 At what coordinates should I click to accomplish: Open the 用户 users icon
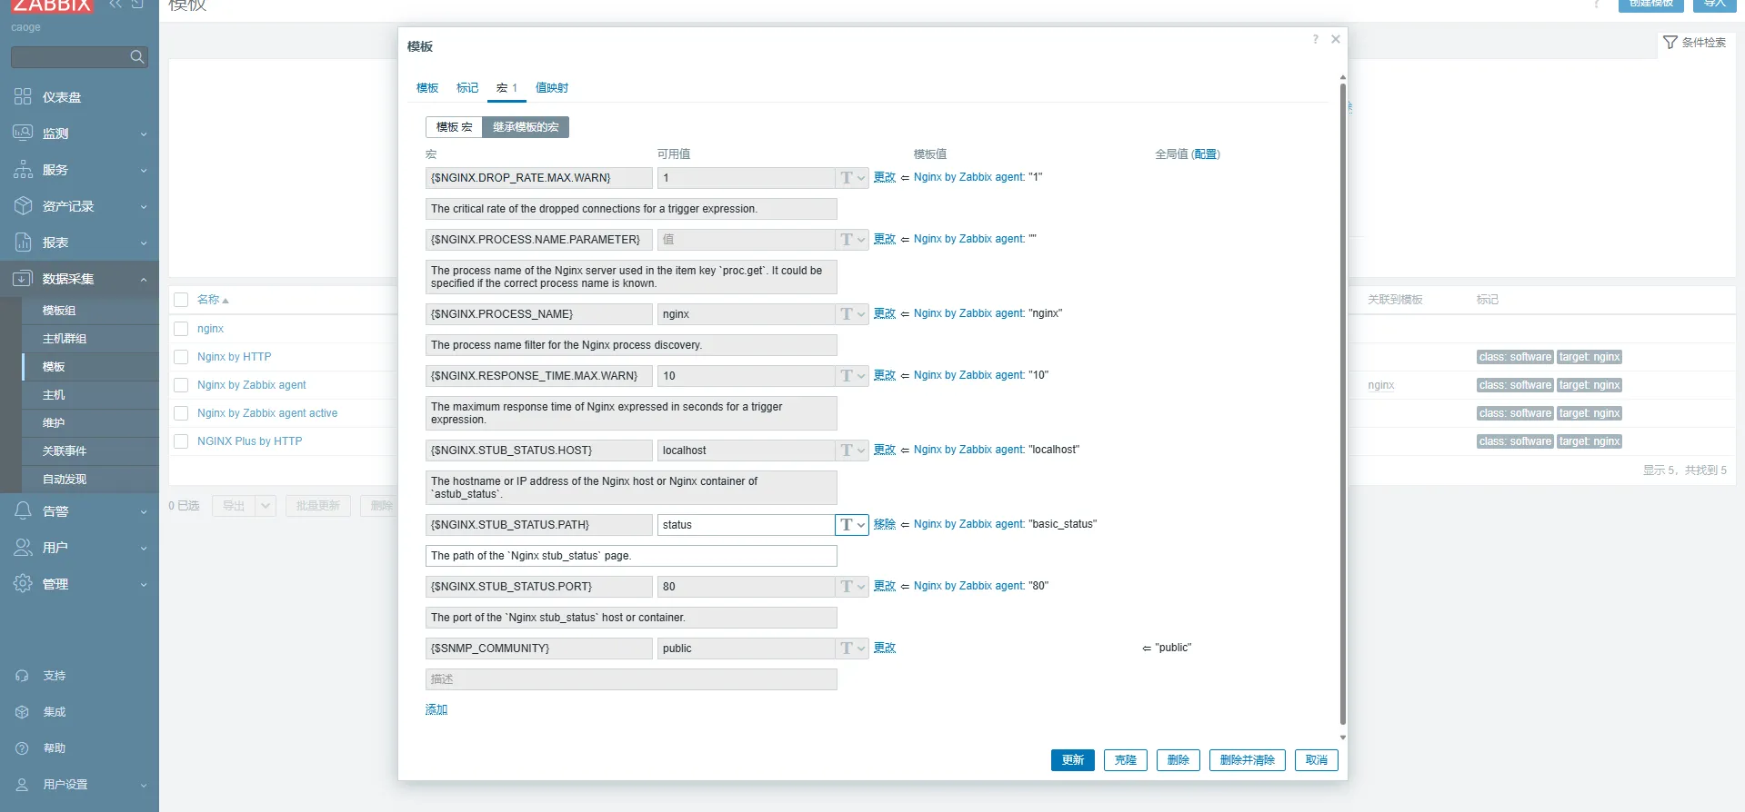coord(23,547)
